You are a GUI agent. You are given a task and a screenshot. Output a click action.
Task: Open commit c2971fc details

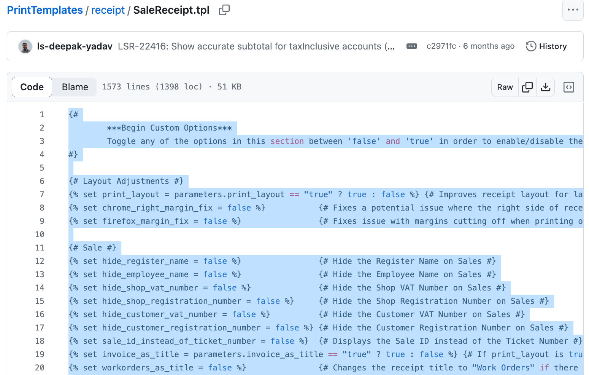click(441, 46)
